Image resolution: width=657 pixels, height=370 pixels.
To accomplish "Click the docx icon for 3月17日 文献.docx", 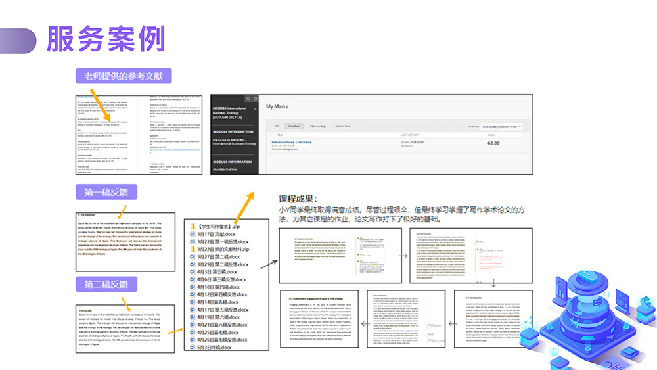I will coord(193,234).
